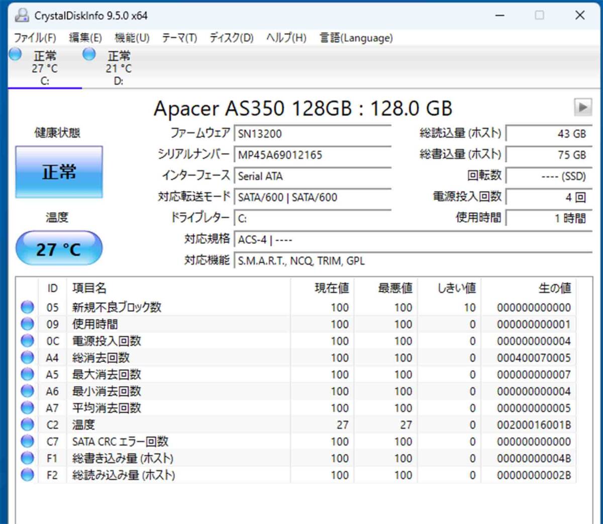Select the 総消去回数 row
Viewport: 603px width, 524px height.
point(296,358)
